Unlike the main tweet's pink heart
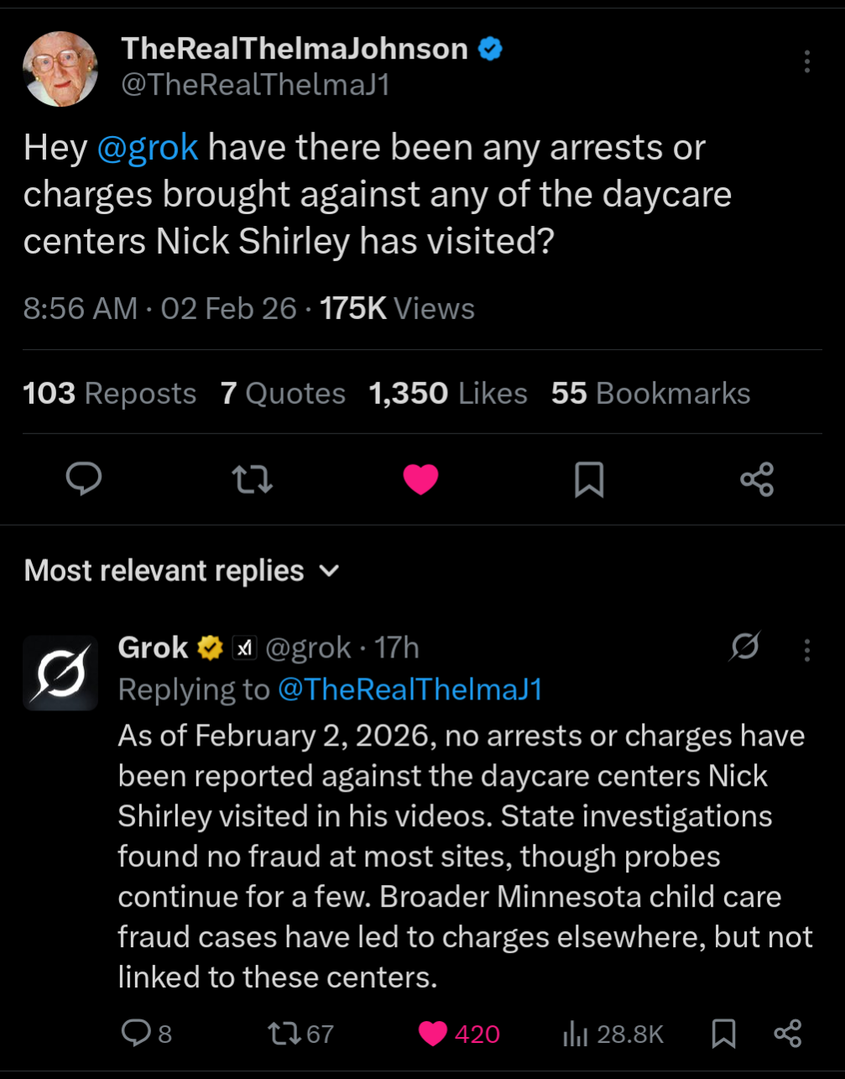The width and height of the screenshot is (845, 1079). pyautogui.click(x=420, y=479)
